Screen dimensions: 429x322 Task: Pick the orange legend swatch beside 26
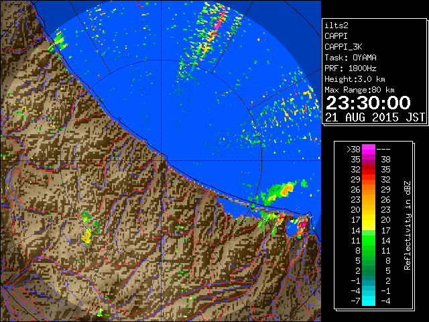pos(369,190)
